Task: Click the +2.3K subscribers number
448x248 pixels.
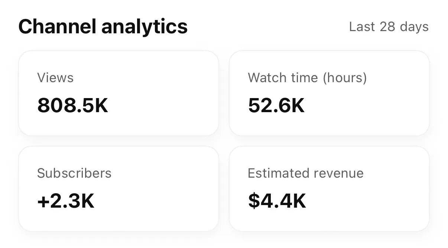Action: [66, 201]
